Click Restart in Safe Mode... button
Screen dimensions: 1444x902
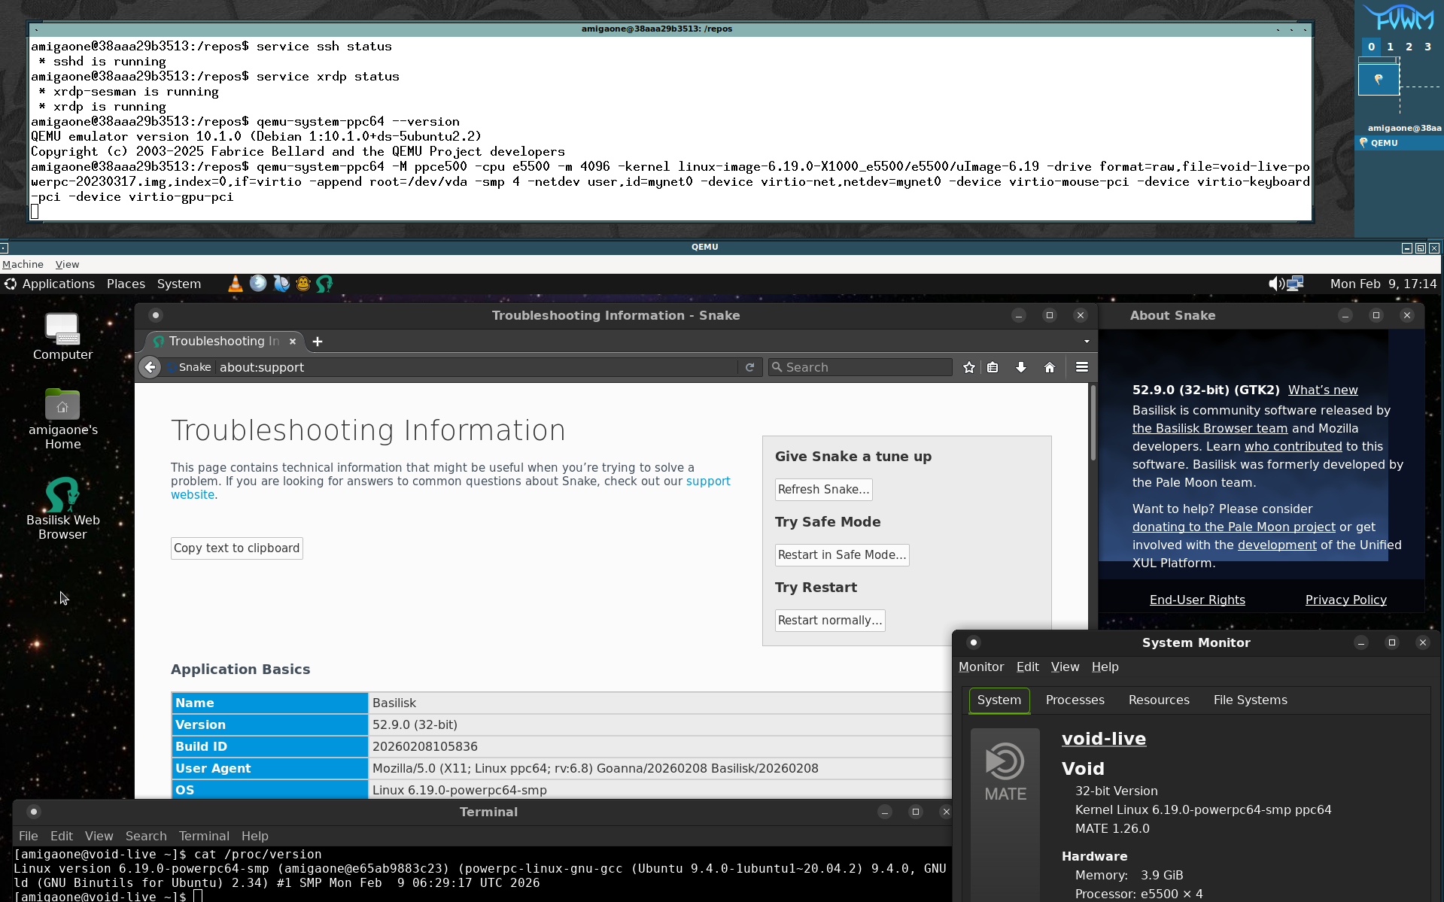point(842,554)
